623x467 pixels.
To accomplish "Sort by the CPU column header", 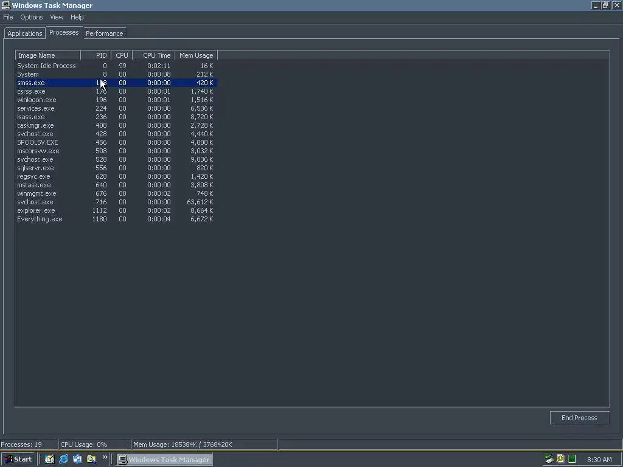I will [122, 55].
